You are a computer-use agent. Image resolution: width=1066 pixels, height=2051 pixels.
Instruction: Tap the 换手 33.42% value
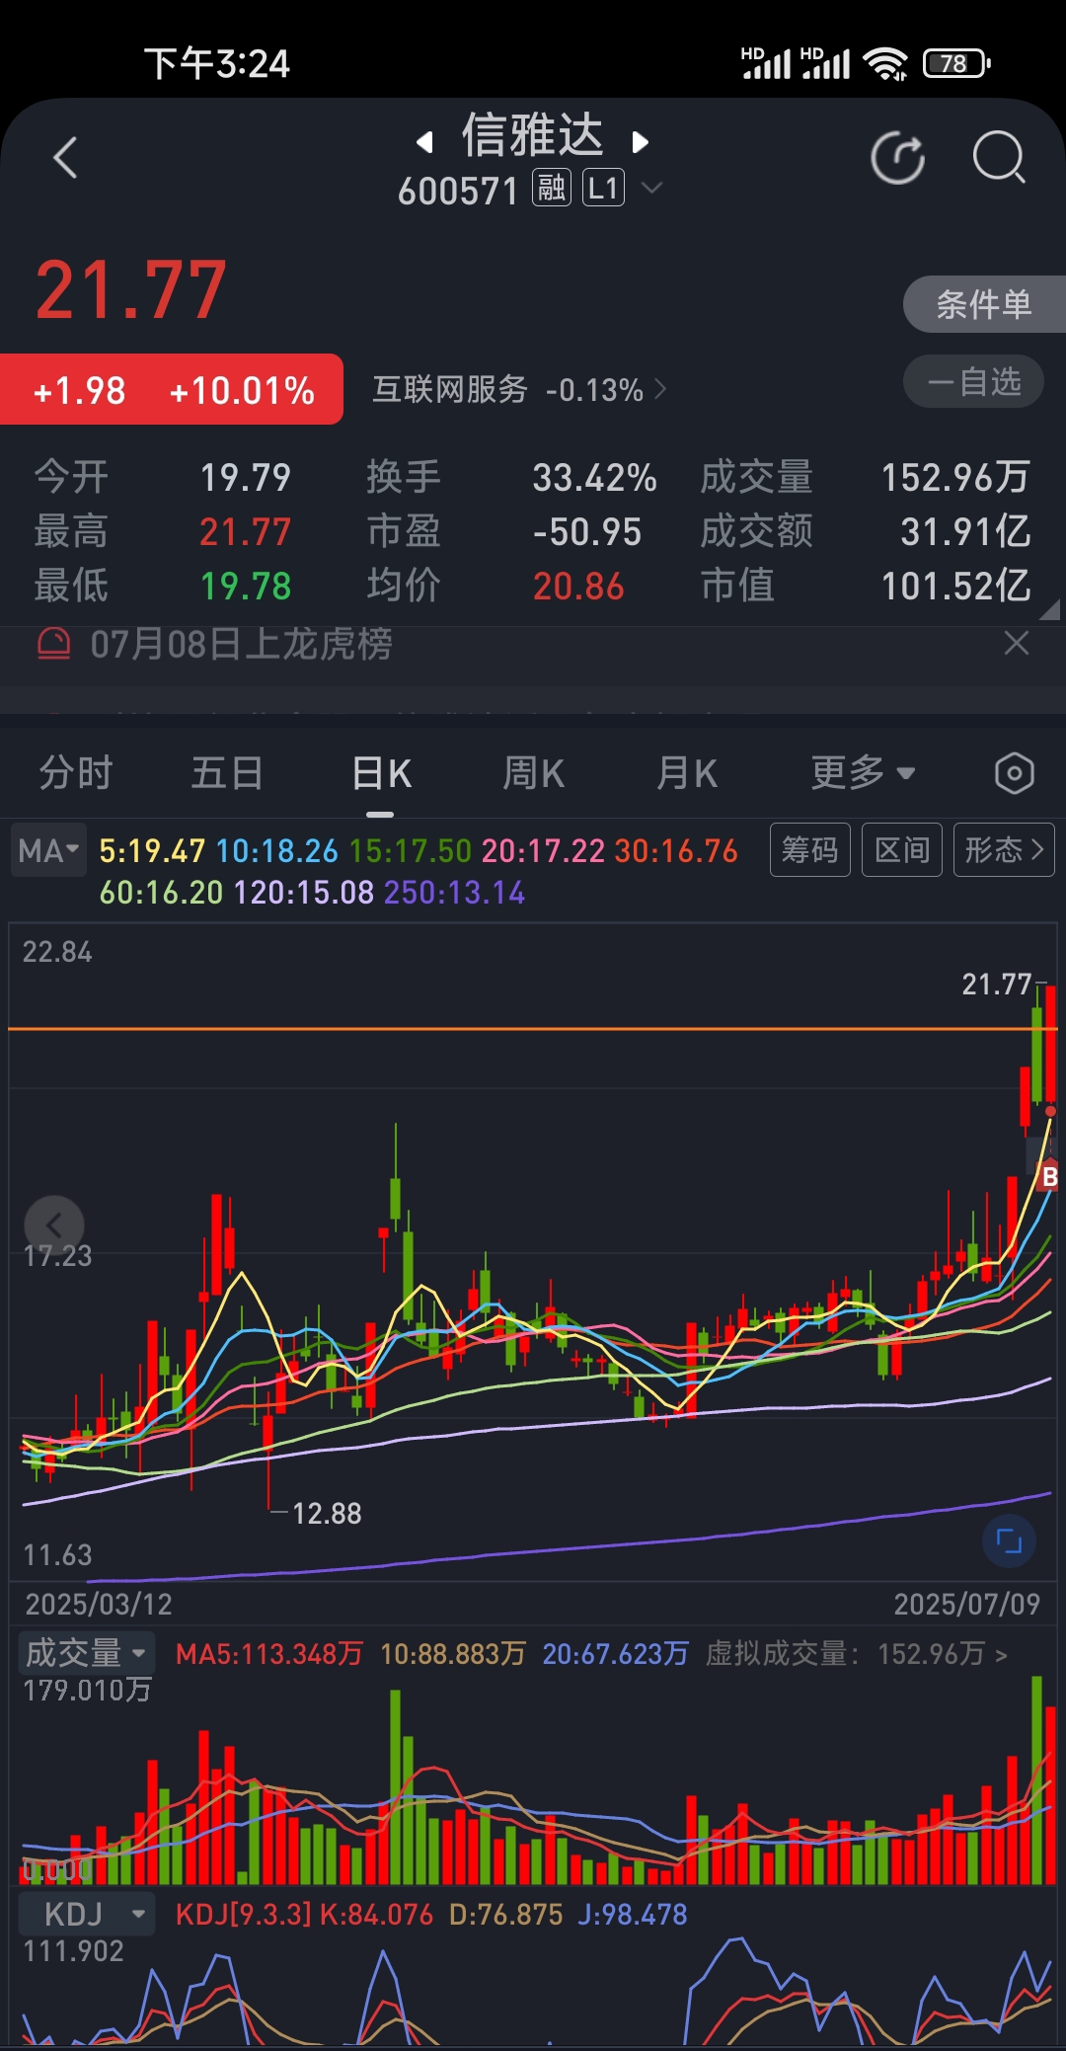tap(594, 478)
